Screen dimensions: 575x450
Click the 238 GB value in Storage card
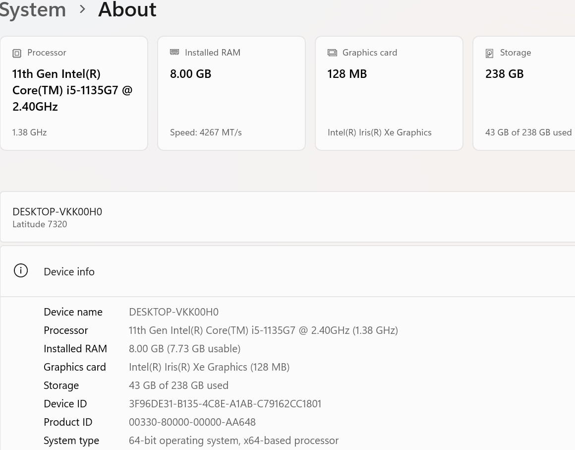tap(504, 74)
